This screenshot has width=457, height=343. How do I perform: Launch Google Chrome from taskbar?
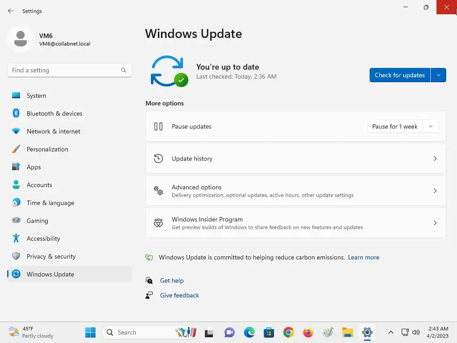pyautogui.click(x=289, y=332)
